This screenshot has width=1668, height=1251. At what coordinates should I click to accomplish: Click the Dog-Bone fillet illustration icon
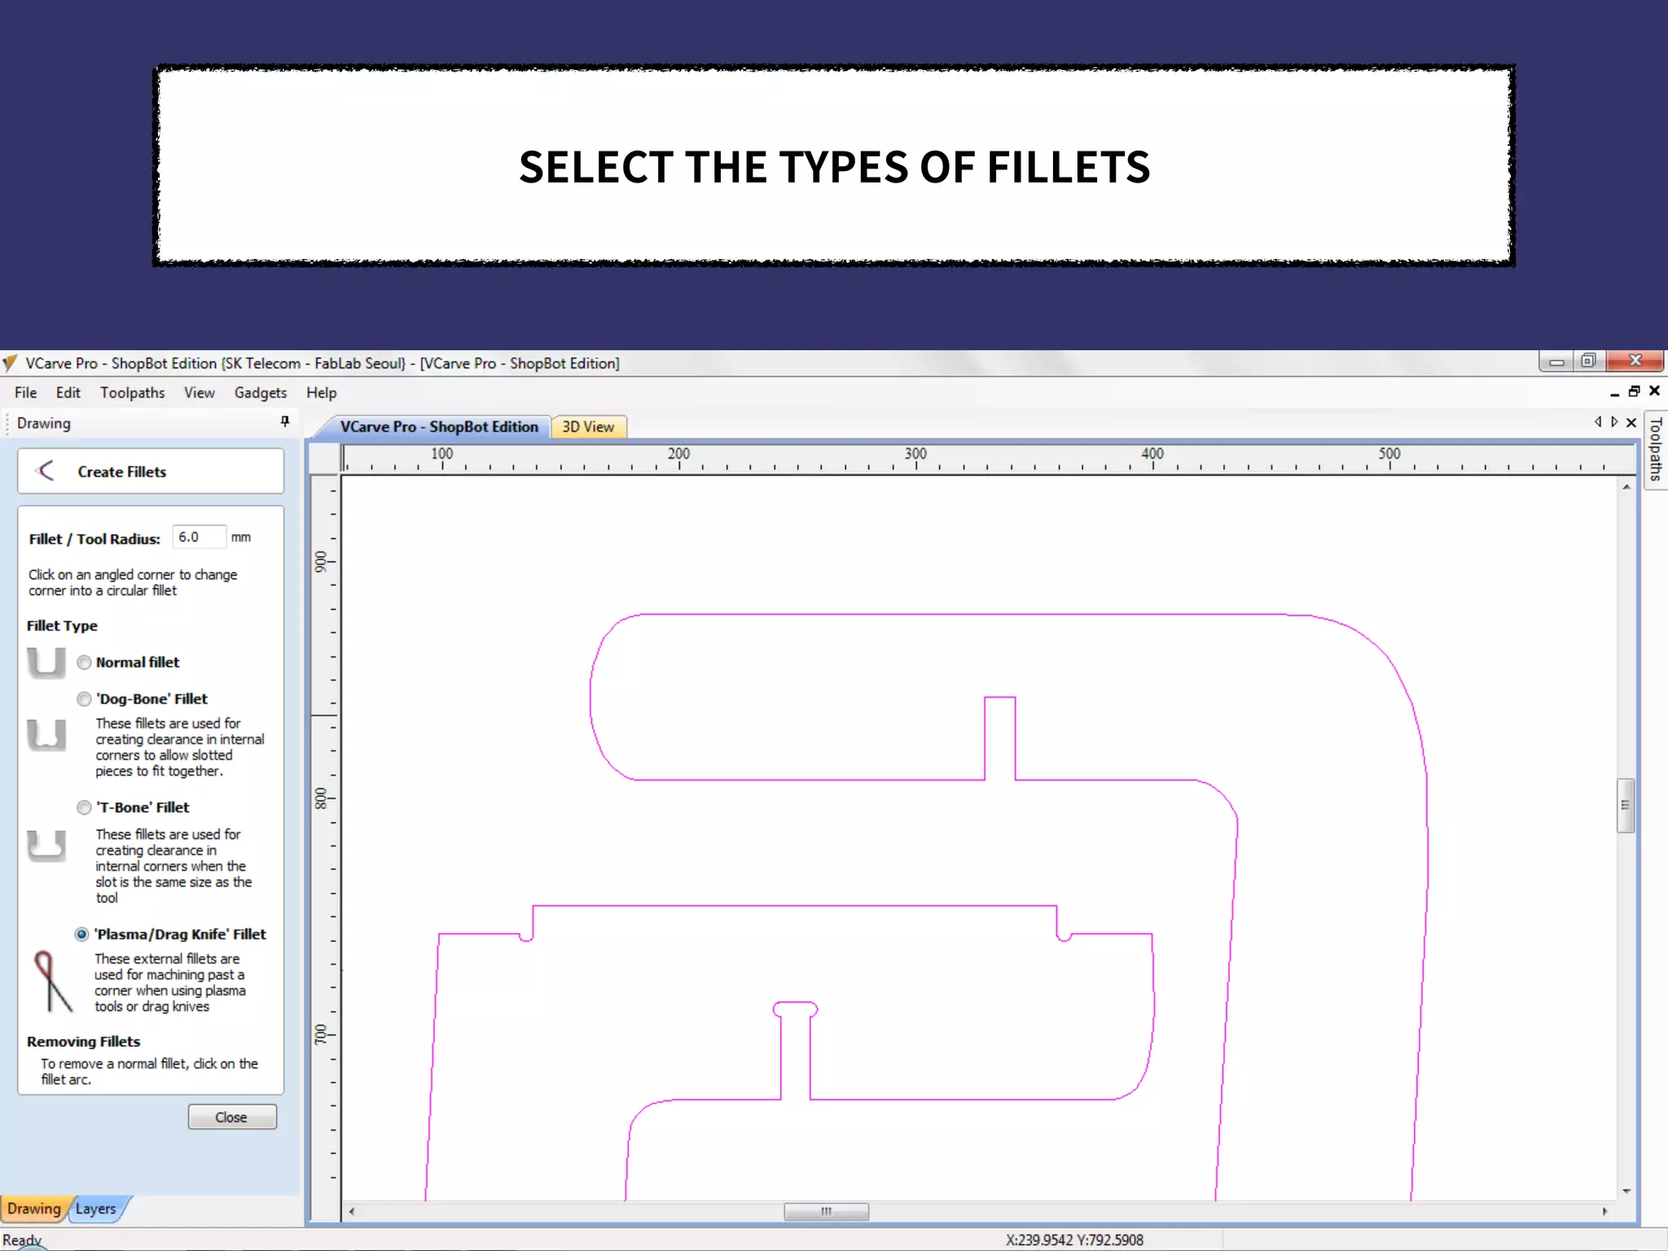46,735
